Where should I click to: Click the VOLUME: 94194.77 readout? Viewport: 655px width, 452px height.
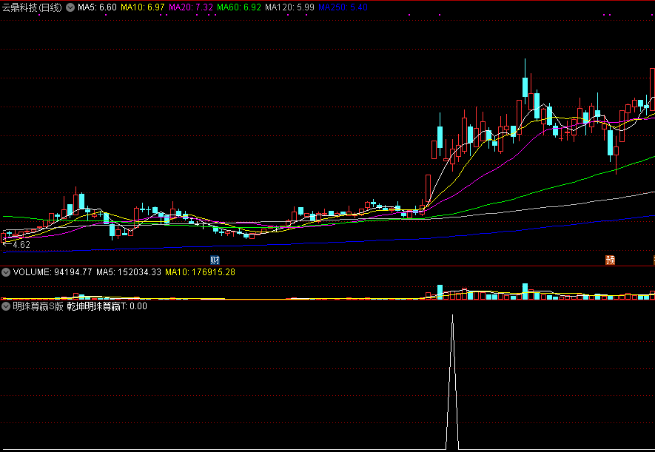click(x=53, y=272)
